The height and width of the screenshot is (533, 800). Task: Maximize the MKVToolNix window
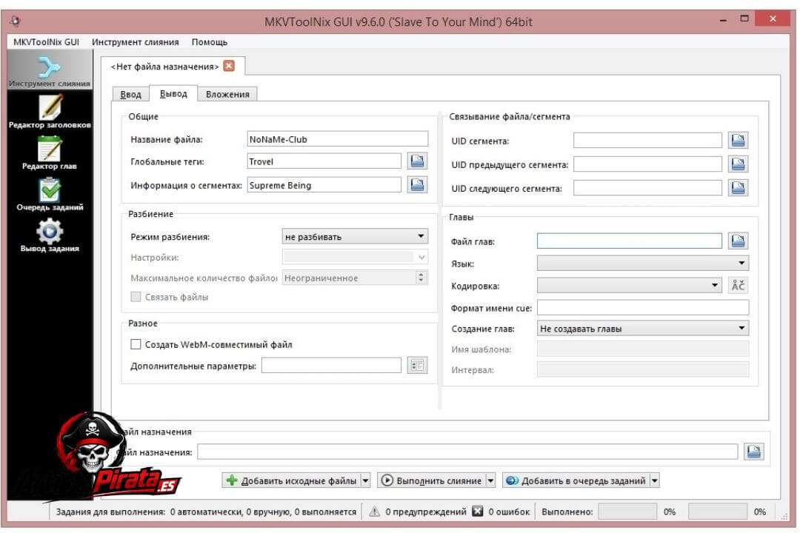click(744, 19)
